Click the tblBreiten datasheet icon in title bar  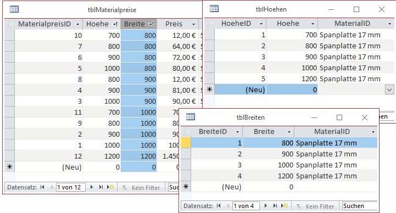191,116
